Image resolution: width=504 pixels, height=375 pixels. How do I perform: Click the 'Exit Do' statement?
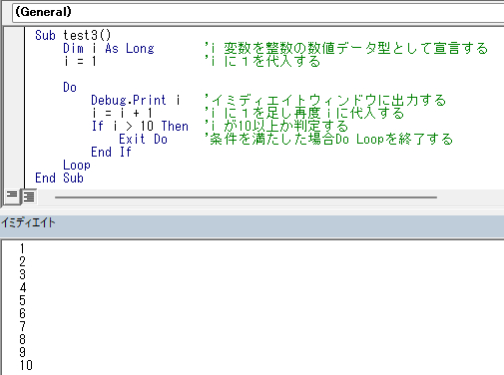pyautogui.click(x=143, y=139)
